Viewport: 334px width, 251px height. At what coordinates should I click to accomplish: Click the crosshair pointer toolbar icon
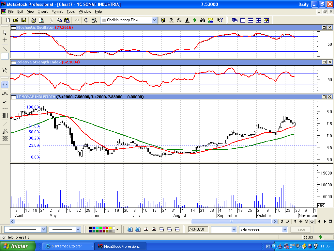tap(86, 20)
